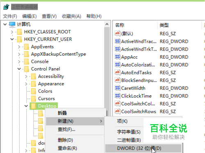Click the AppXBackupContentType folder icon
Screen dimensions: 205x153
[x=27, y=54]
